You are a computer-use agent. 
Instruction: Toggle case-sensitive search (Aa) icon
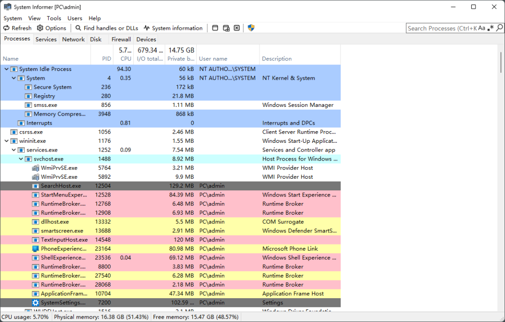482,28
